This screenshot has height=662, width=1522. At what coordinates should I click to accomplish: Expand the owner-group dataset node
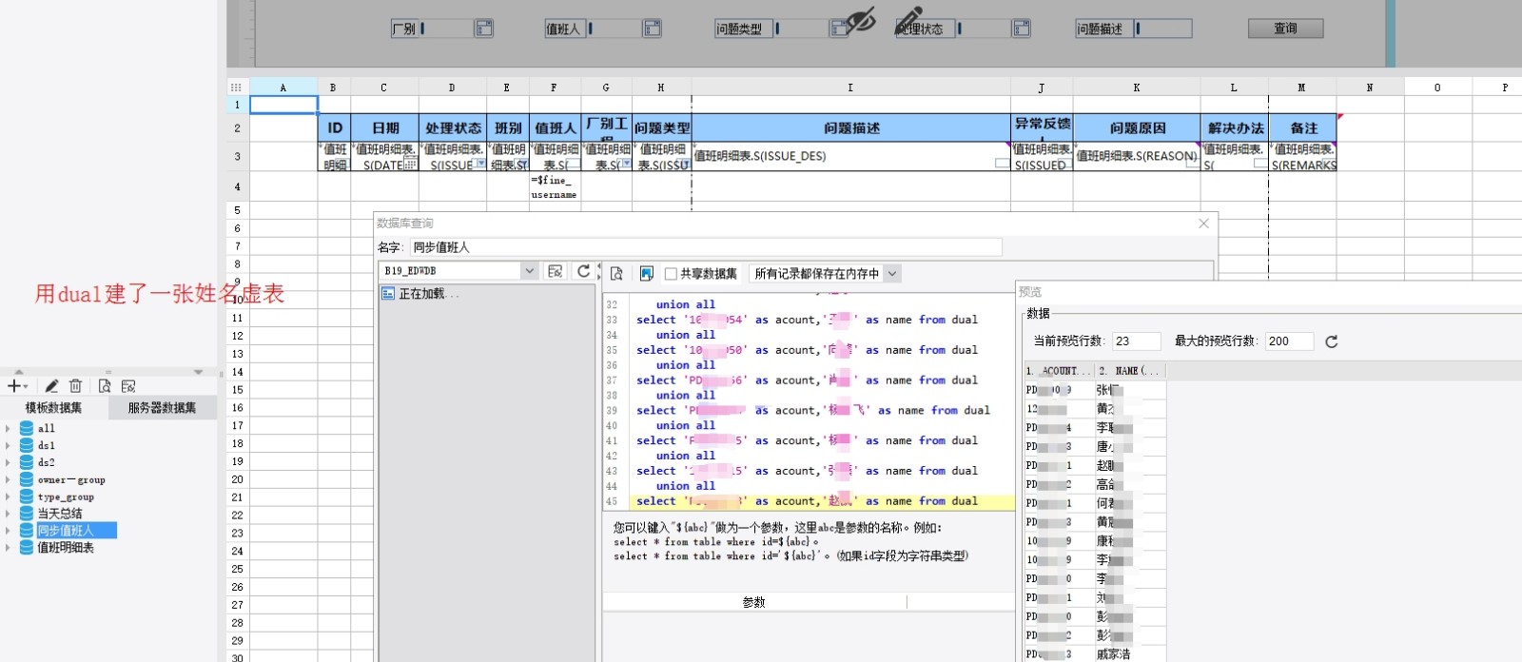click(x=9, y=479)
